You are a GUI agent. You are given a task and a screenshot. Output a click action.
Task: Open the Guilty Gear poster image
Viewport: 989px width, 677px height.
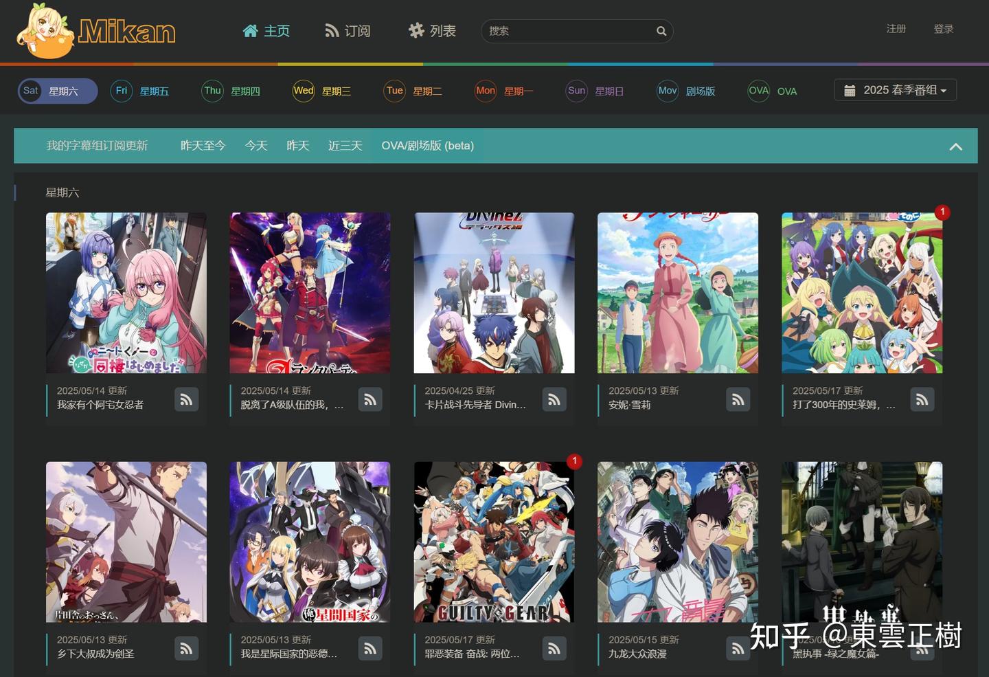pos(494,542)
